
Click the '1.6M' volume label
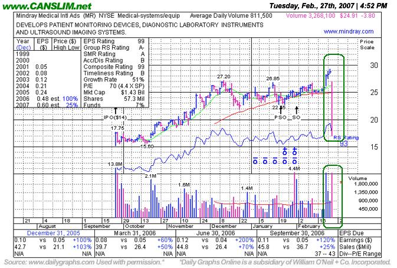pos(184,185)
